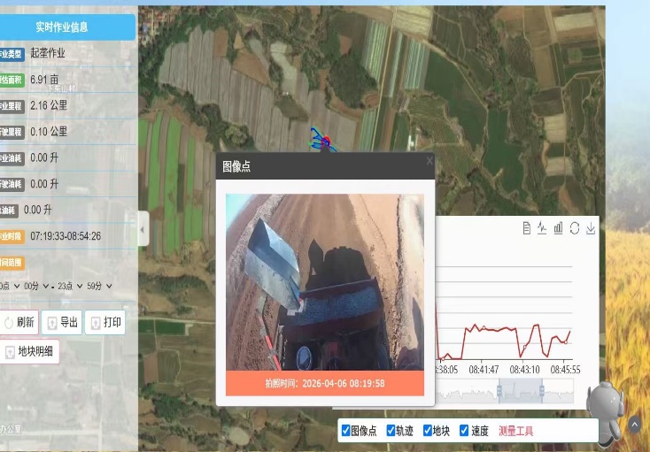Click the left handle of chart zoom slider

tap(499, 390)
